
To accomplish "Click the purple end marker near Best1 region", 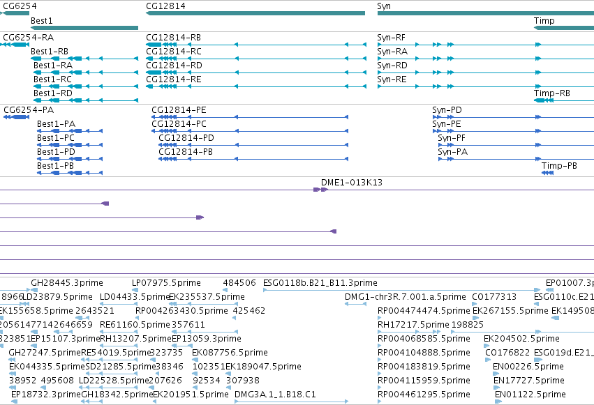I will pos(105,204).
